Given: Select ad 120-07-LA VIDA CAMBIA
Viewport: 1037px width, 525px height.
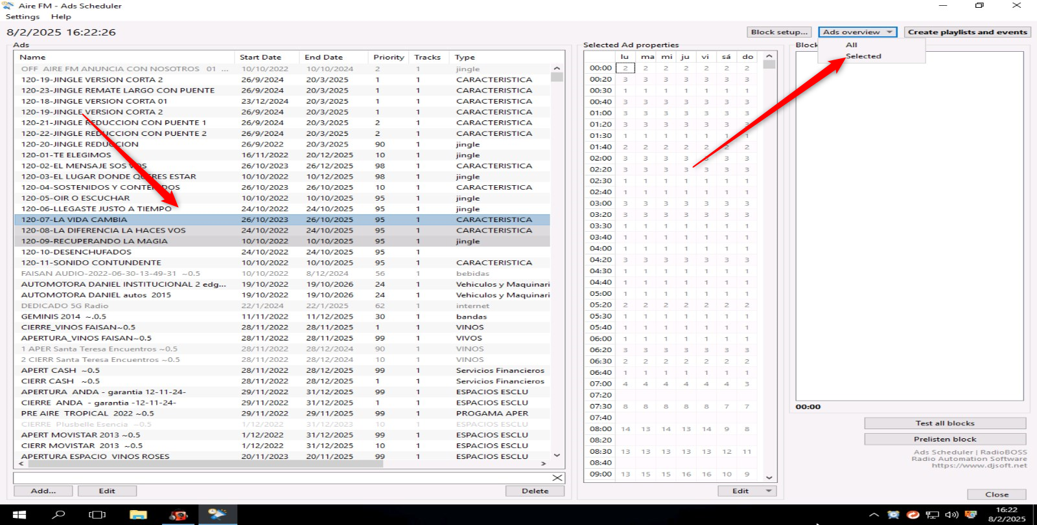Looking at the screenshot, I should [x=282, y=219].
